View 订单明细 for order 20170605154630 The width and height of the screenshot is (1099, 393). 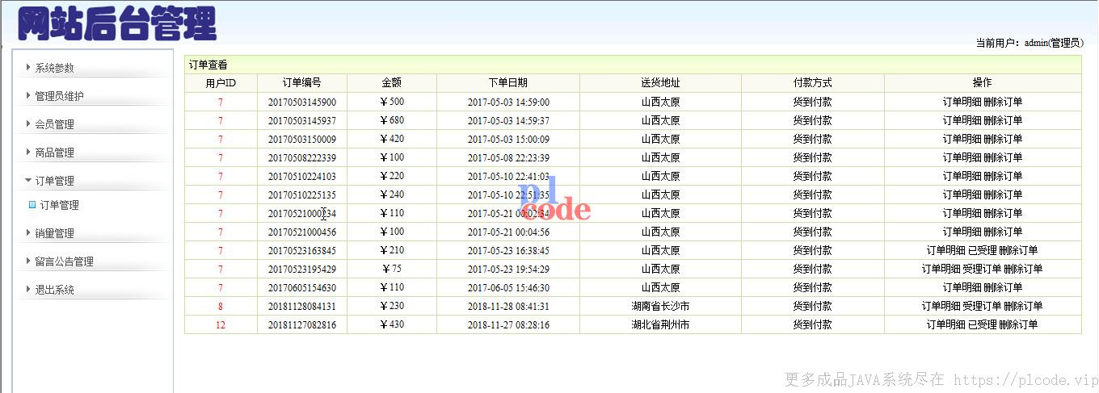point(962,287)
